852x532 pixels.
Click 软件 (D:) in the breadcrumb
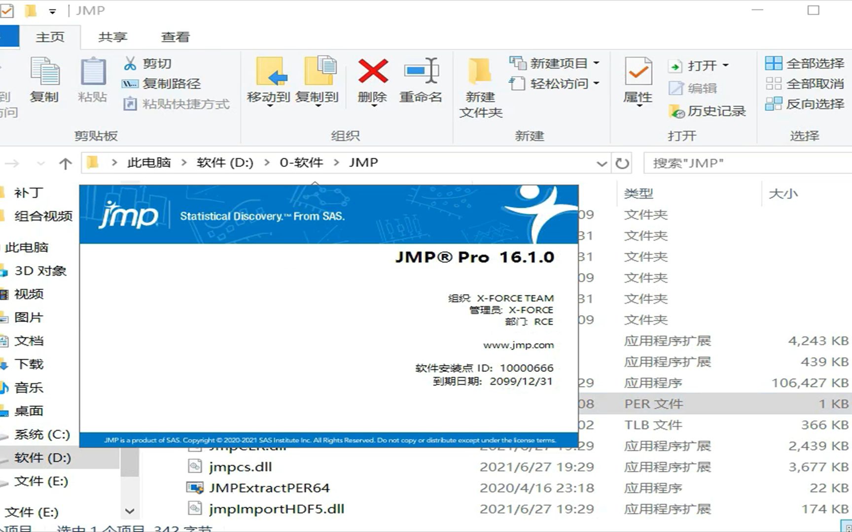[x=225, y=163]
